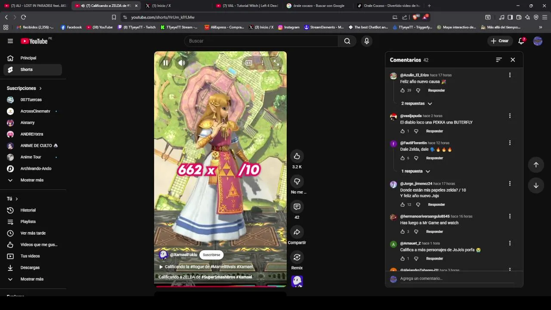551x310 pixels.
Task: Go to previous Short with up arrow
Action: point(536,164)
